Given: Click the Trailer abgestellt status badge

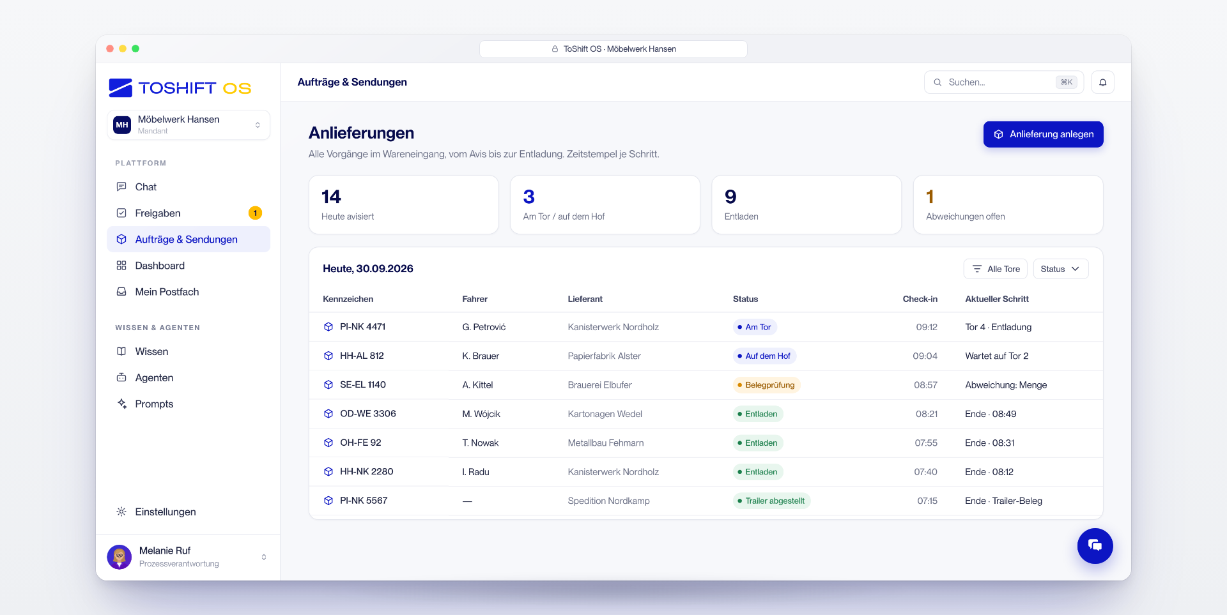Looking at the screenshot, I should tap(771, 501).
